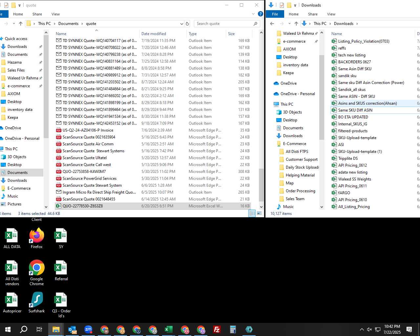Open Calculator from taskbar
The image size is (420, 336).
point(233,329)
